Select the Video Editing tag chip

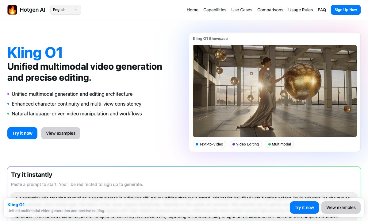point(246,144)
